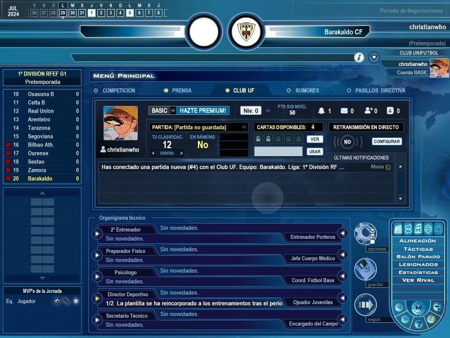Screen dimensions: 450x338
Task: Open Alineación from the side menu
Action: pos(417,241)
